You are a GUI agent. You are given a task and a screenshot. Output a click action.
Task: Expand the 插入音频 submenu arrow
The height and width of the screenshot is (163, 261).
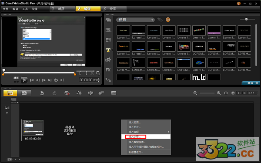coord(168,132)
